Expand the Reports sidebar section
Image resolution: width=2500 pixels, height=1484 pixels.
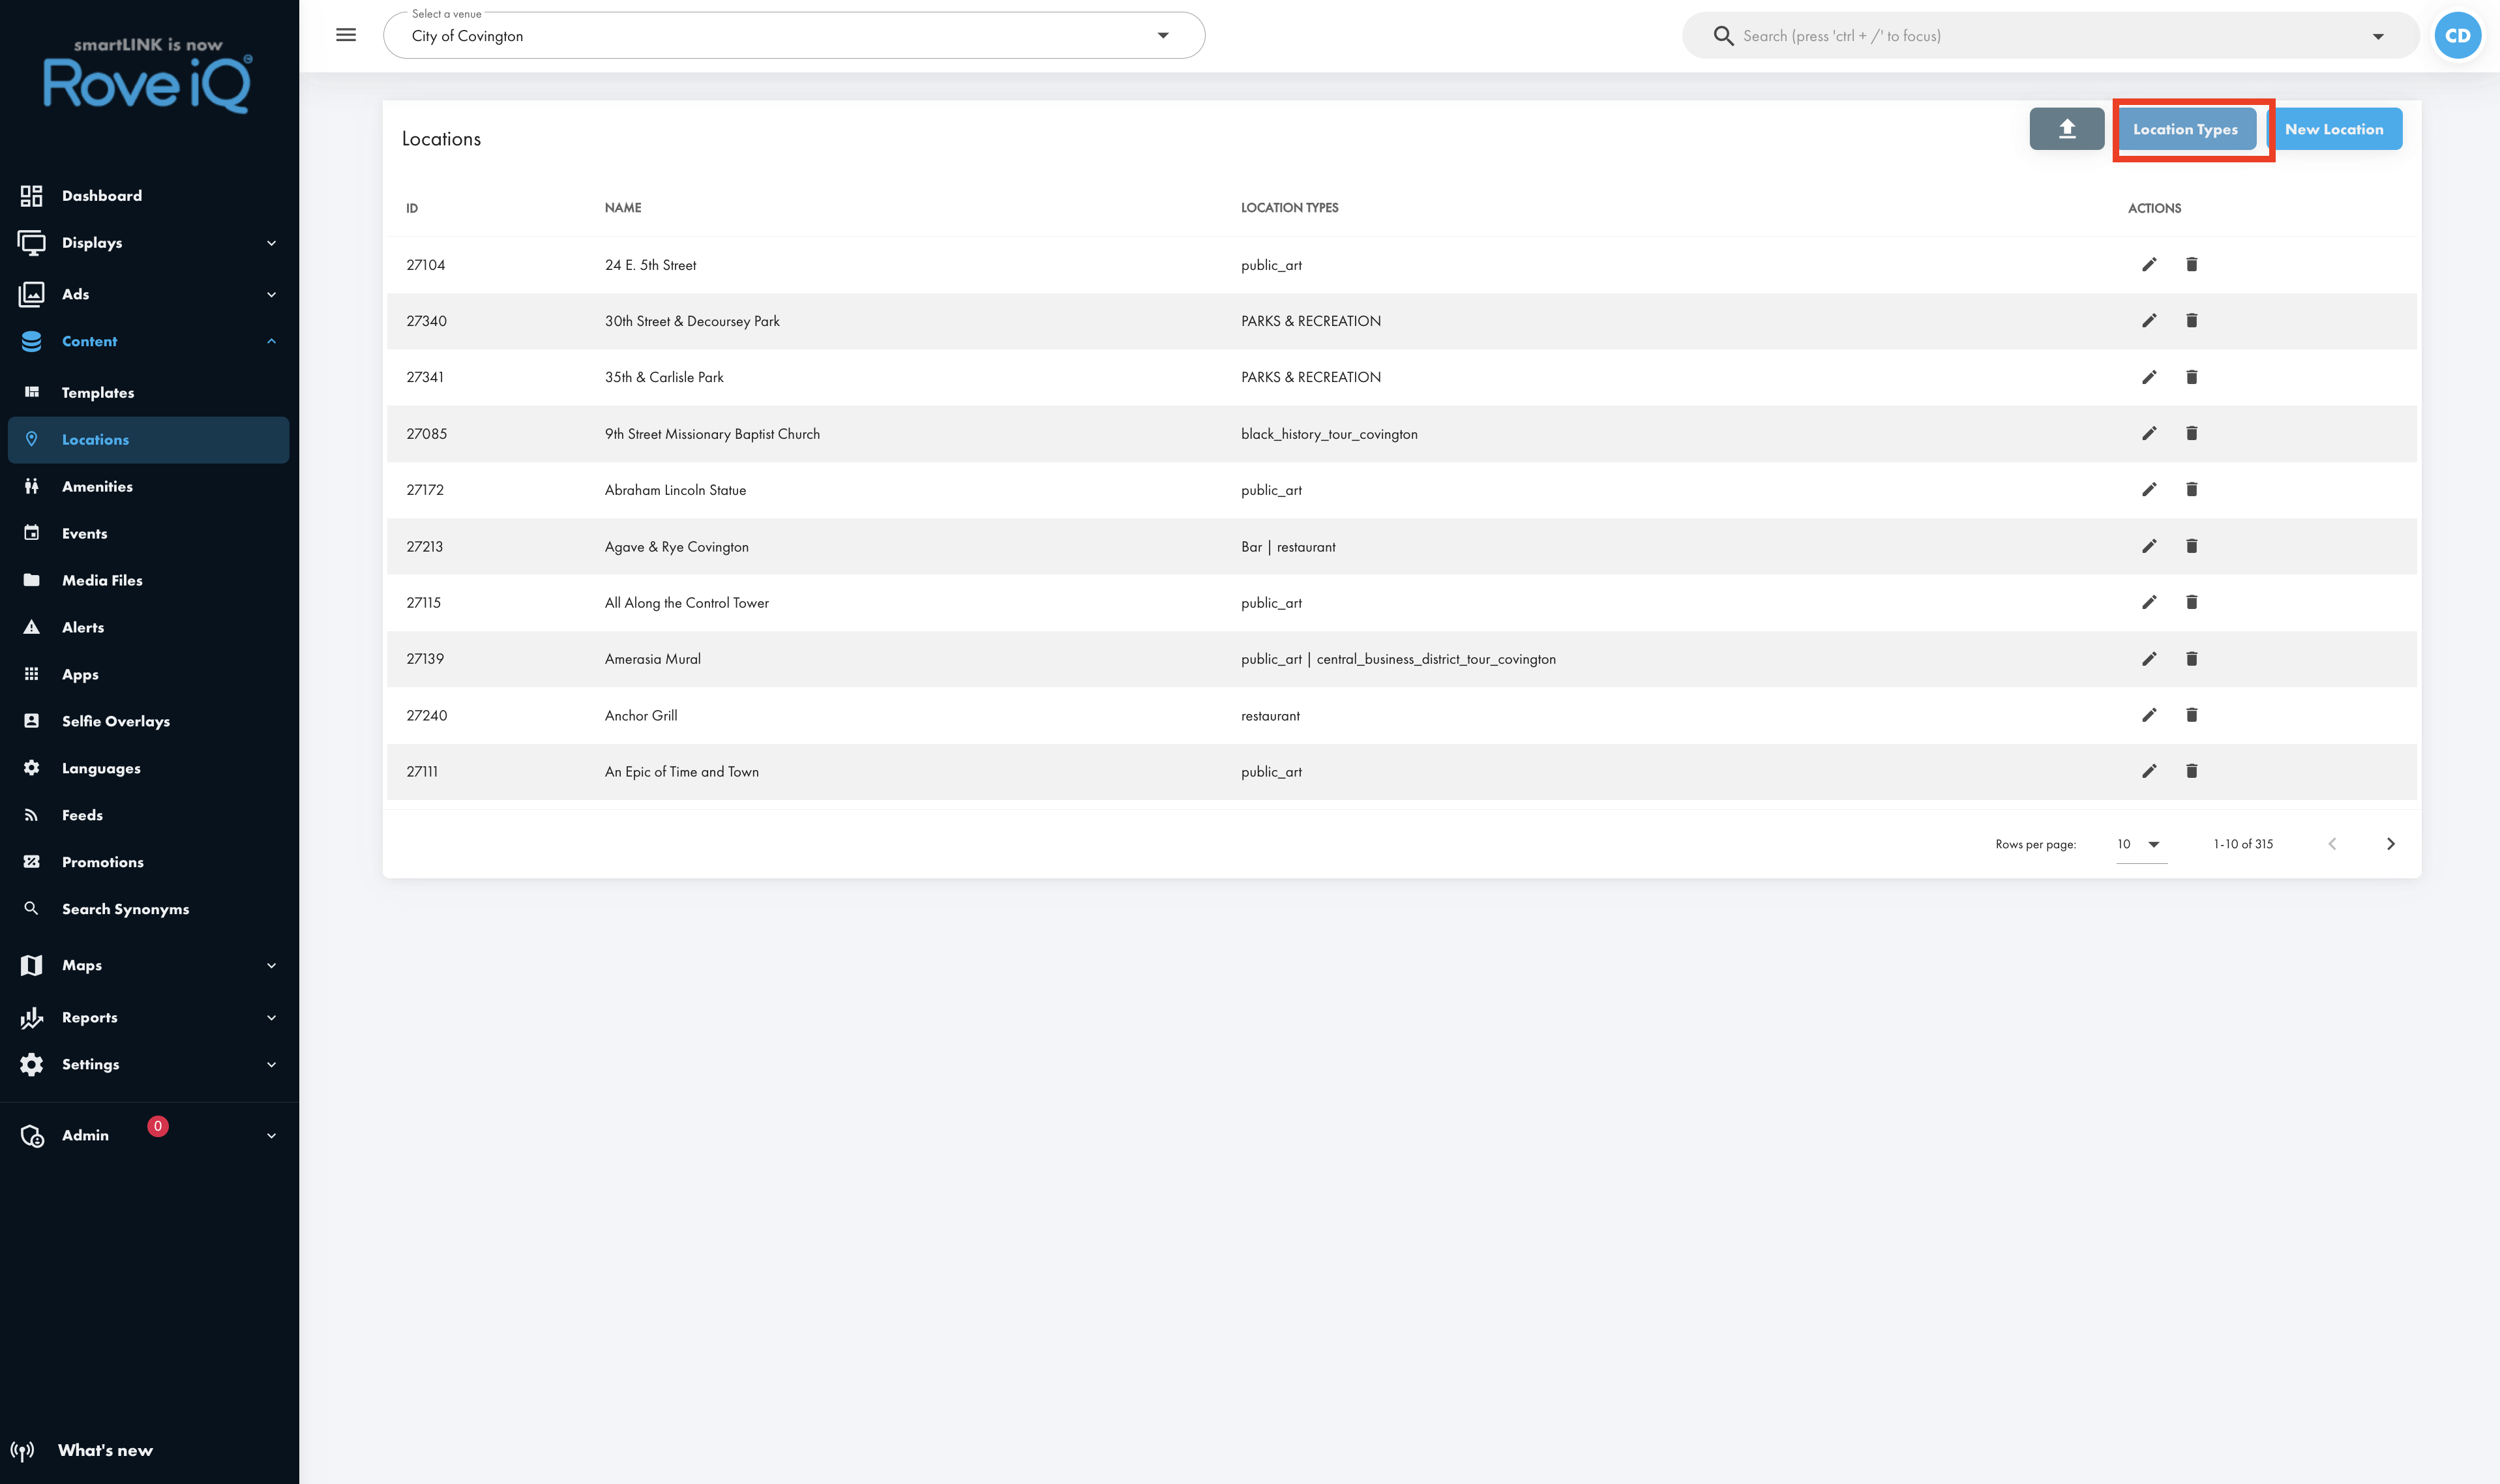pos(148,1017)
